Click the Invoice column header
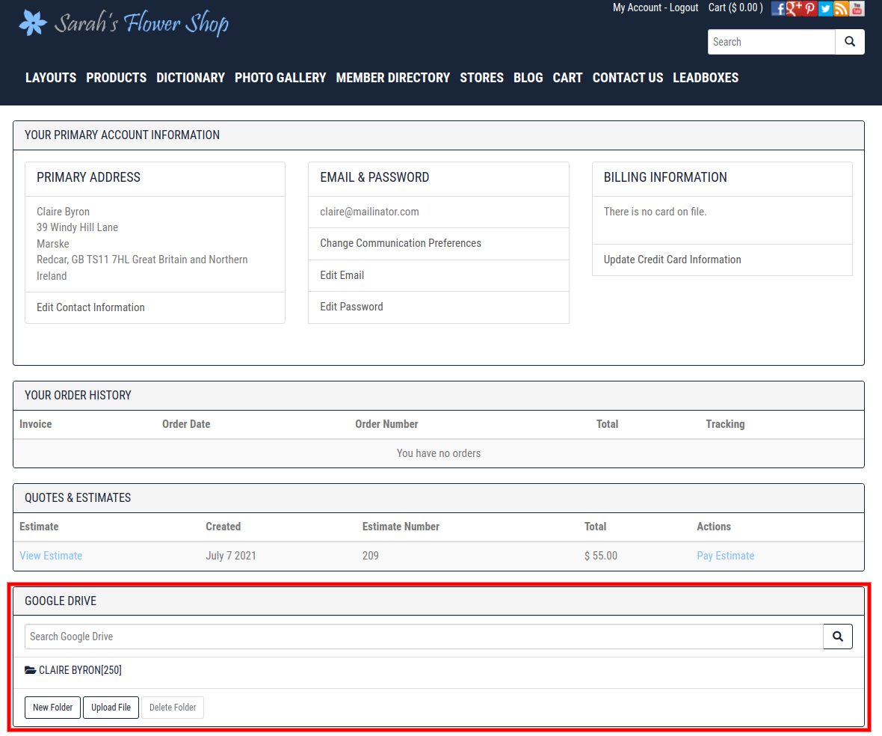Image resolution: width=882 pixels, height=736 pixels. pyautogui.click(x=35, y=423)
